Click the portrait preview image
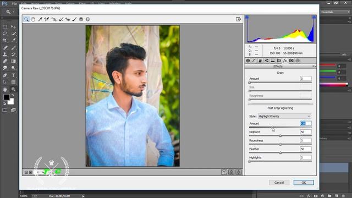 click(133, 96)
